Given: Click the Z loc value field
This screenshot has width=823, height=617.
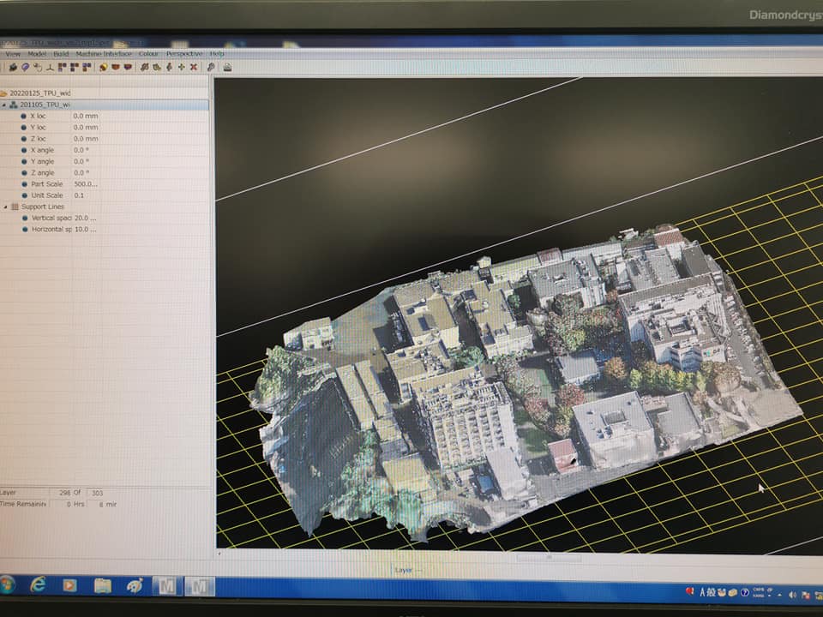Looking at the screenshot, I should pyautogui.click(x=86, y=139).
